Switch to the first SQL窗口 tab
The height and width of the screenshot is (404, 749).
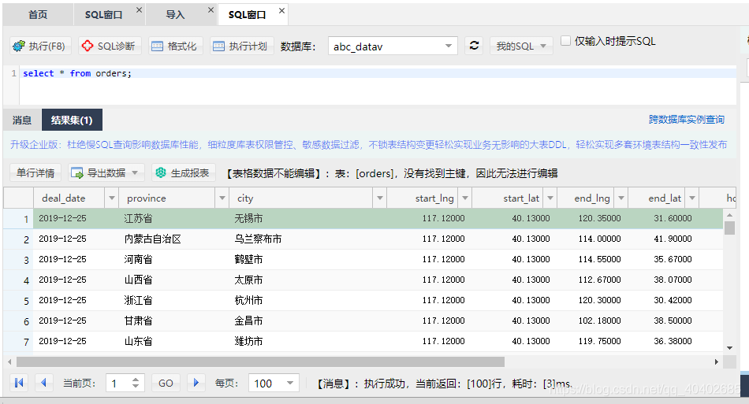[x=103, y=15]
